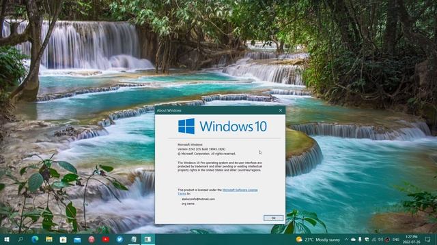Expand the hidden system tray icons chevron

pos(346,239)
